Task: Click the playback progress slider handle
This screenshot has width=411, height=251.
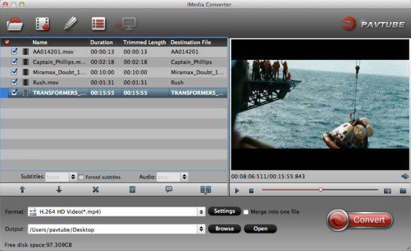Action: coord(321,190)
